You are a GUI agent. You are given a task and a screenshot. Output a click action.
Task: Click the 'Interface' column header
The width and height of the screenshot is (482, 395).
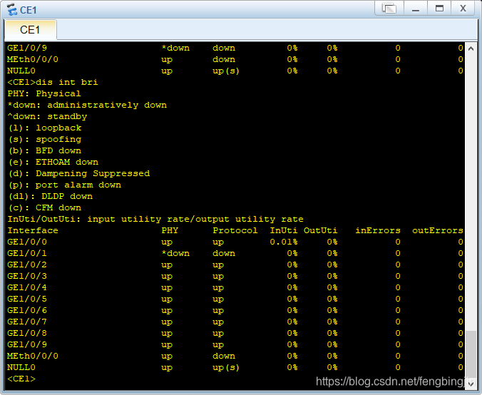33,230
